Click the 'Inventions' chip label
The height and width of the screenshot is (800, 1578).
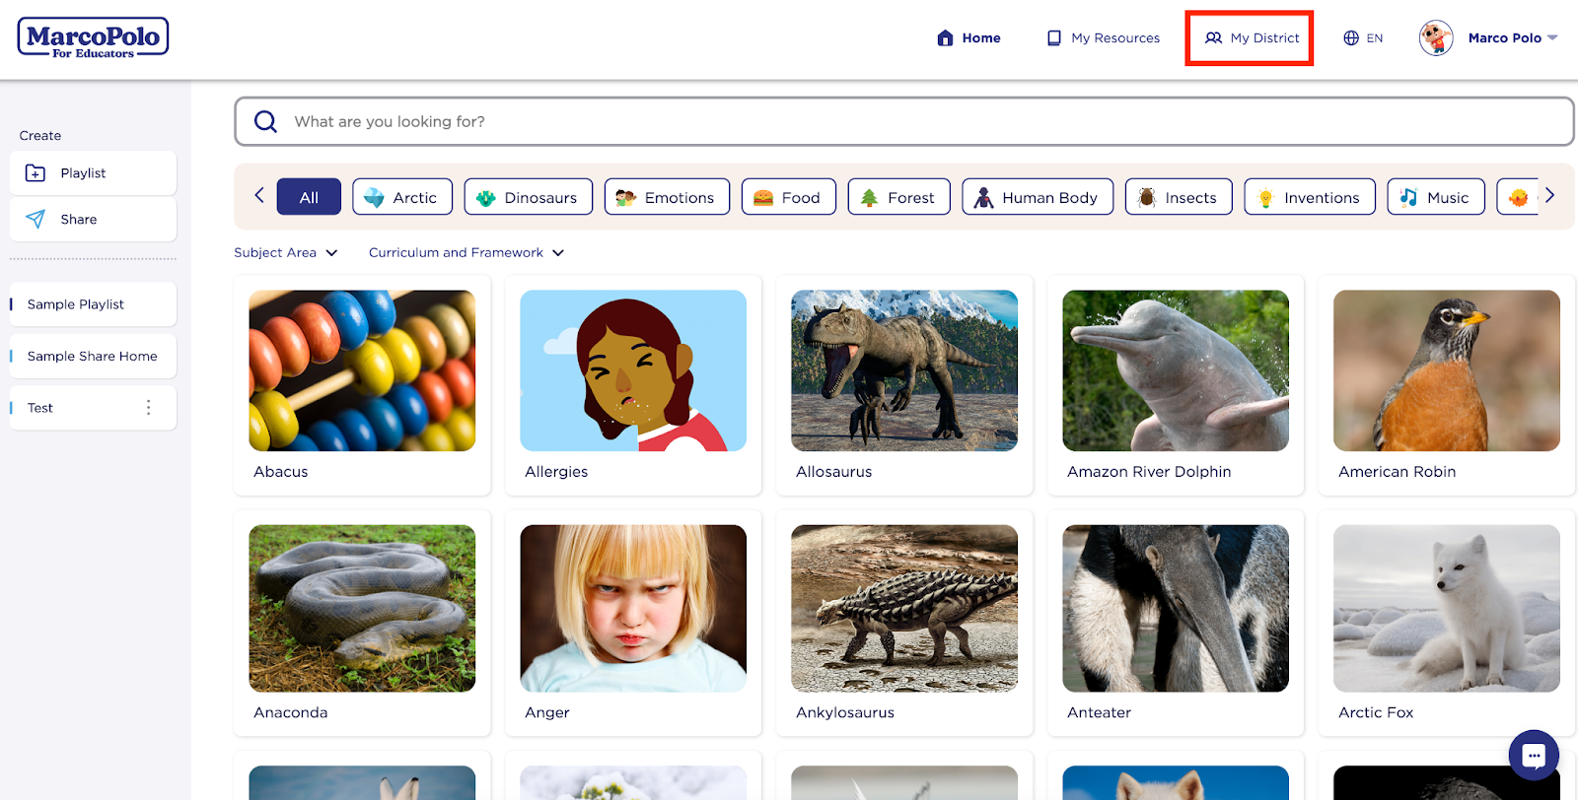[1322, 198]
